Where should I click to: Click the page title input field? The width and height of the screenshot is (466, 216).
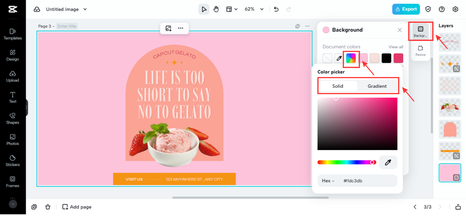tap(67, 26)
